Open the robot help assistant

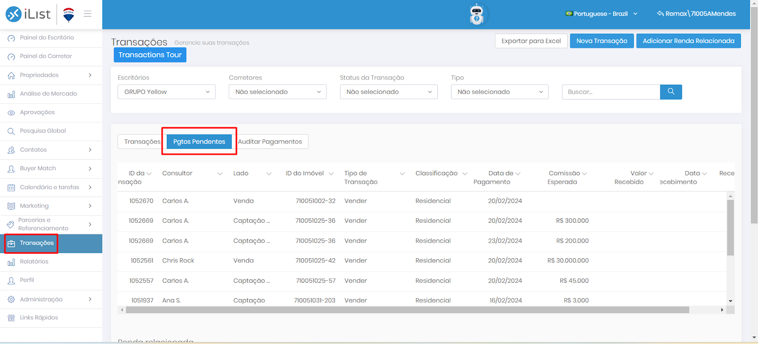point(477,14)
